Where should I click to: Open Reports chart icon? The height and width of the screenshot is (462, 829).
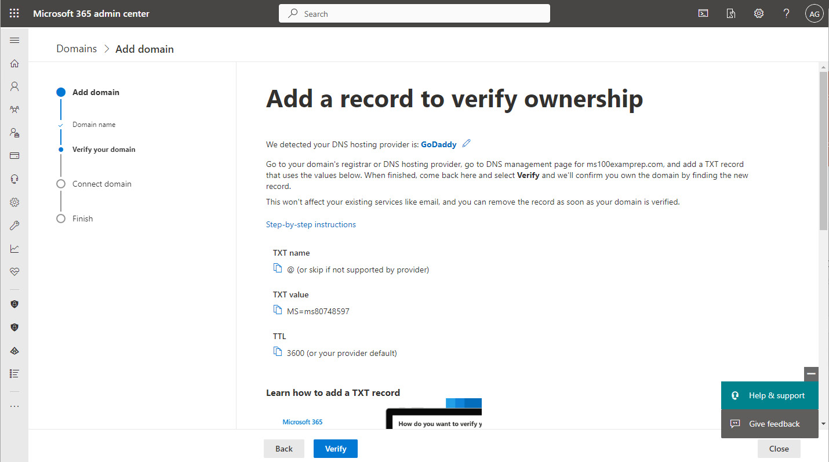coord(14,249)
